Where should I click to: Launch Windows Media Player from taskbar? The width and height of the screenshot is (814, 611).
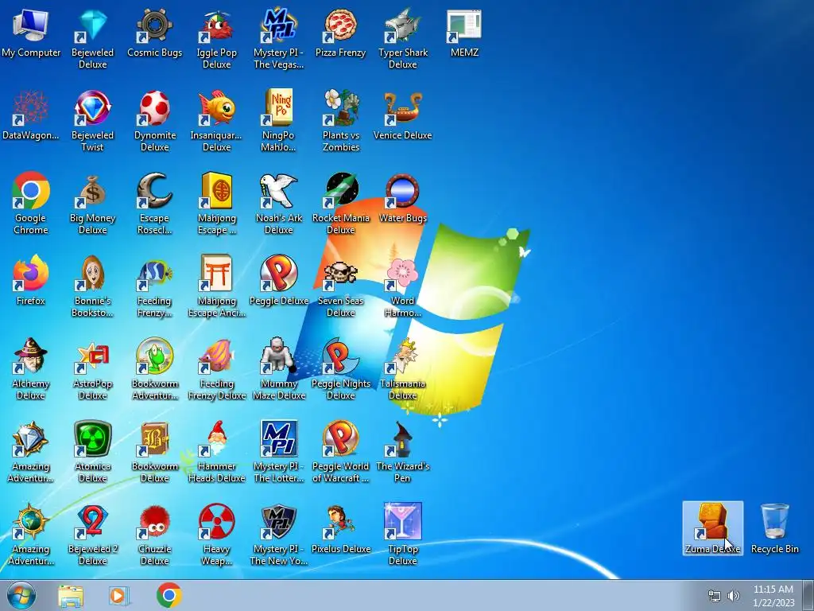pos(119,596)
